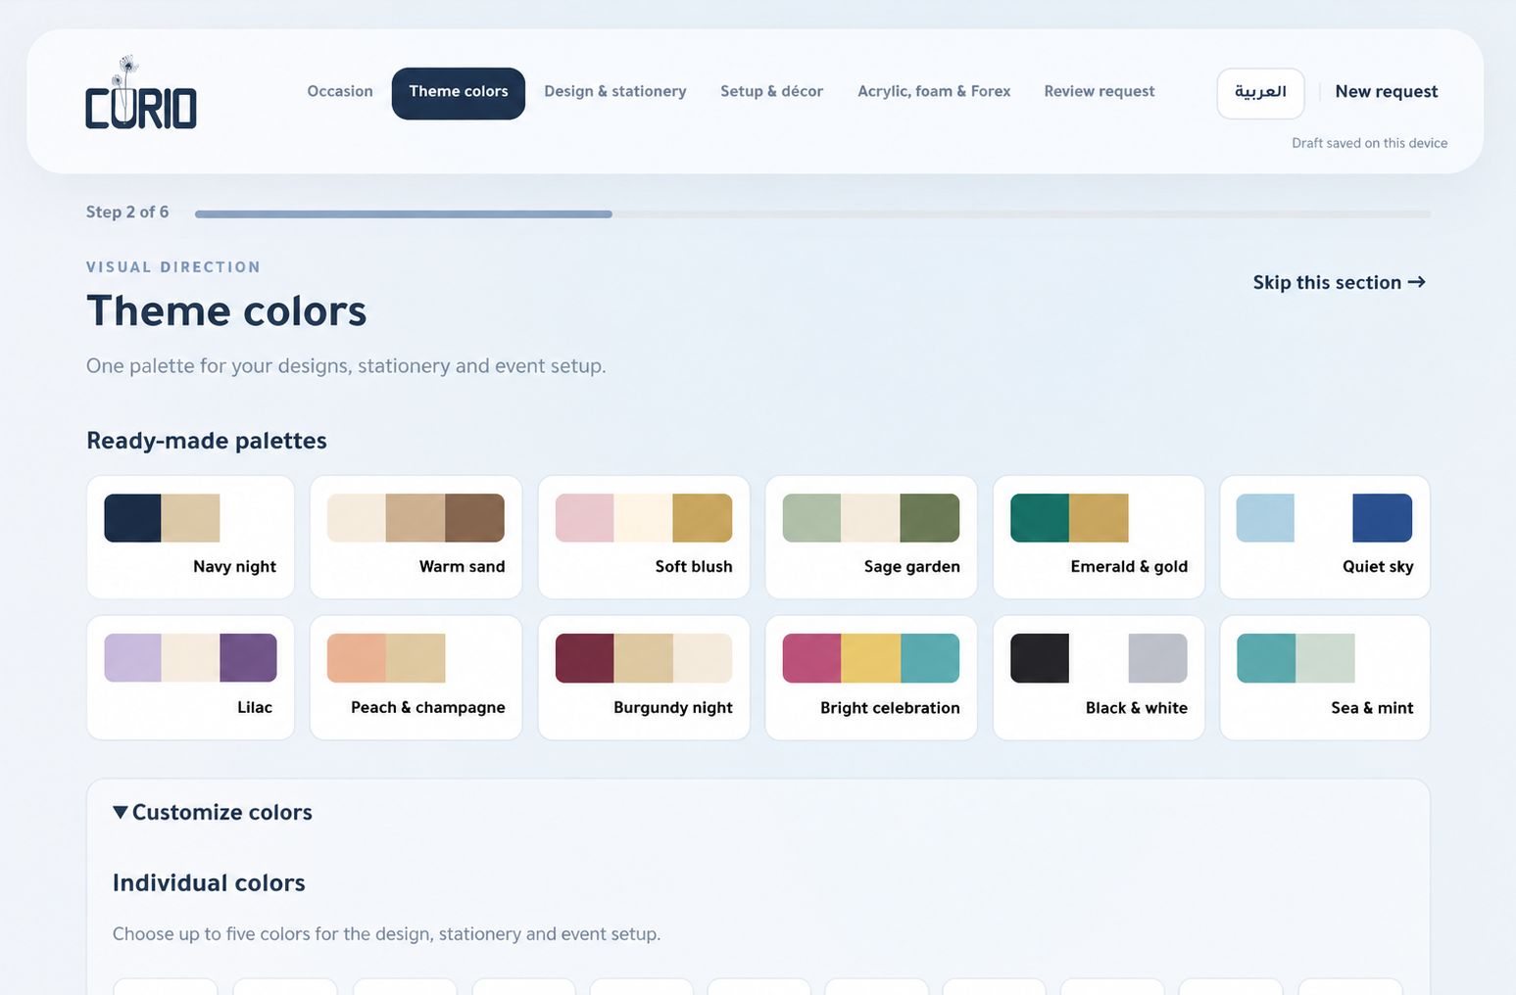
Task: Choose the Lilac palette
Action: pos(190,678)
